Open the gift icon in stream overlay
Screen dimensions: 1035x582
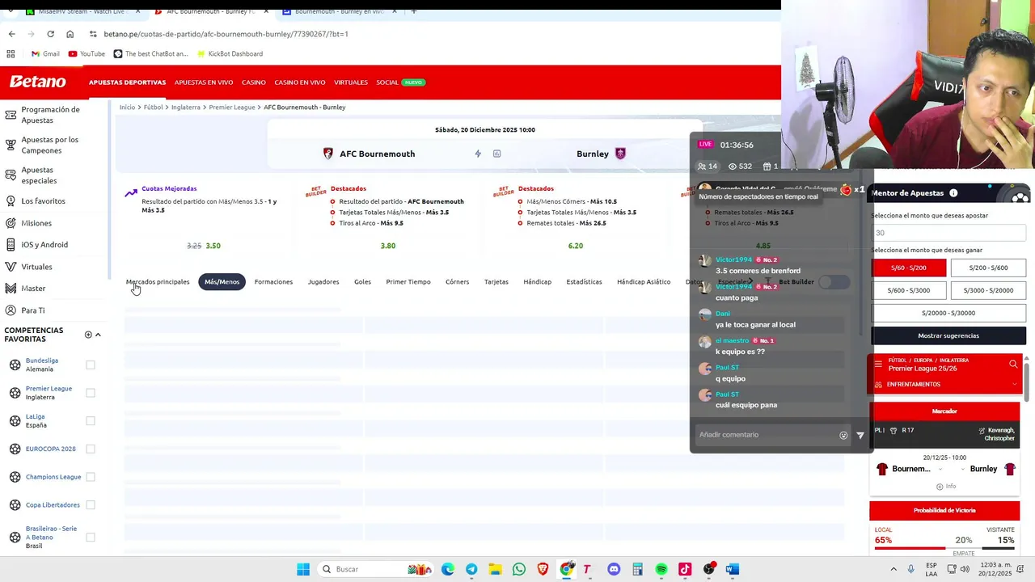point(767,167)
